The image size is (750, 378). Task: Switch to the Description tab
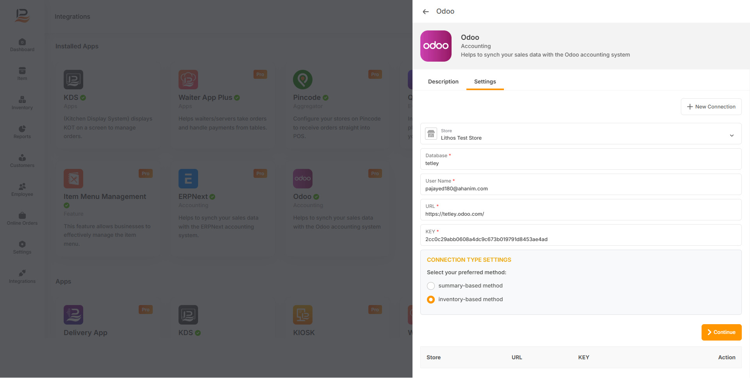click(x=443, y=82)
